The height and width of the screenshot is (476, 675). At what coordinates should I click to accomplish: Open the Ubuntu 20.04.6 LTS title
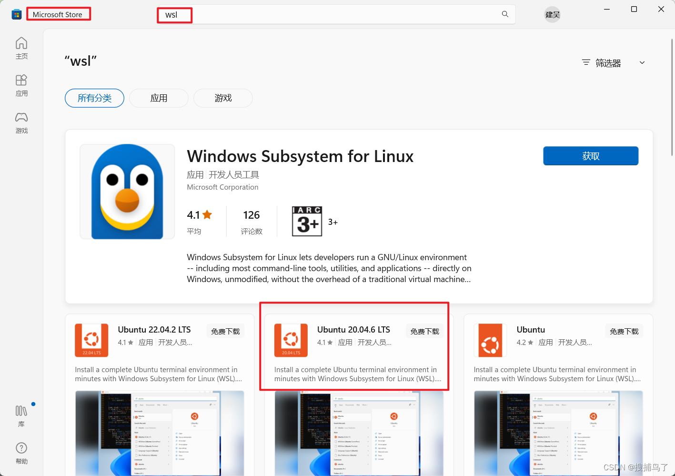coord(353,330)
